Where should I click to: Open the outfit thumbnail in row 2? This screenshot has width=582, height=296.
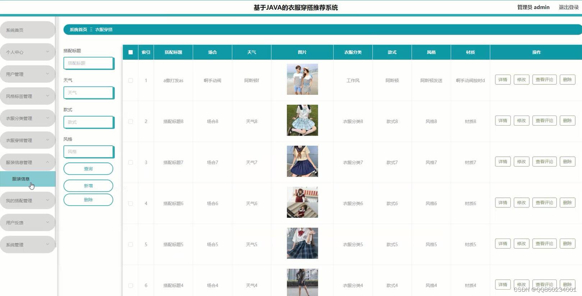pyautogui.click(x=302, y=120)
